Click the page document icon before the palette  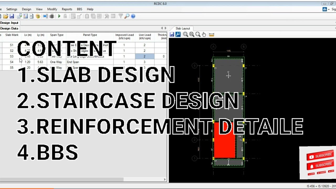click(31, 16)
